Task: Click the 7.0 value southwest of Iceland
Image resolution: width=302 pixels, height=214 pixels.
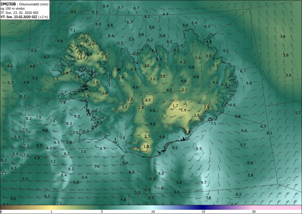Action: coord(83,152)
